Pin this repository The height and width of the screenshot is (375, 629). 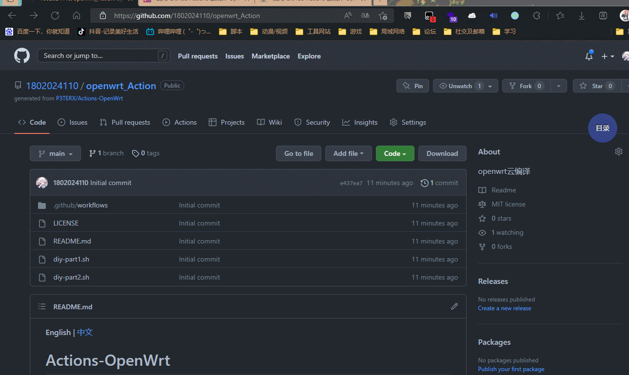tap(413, 86)
